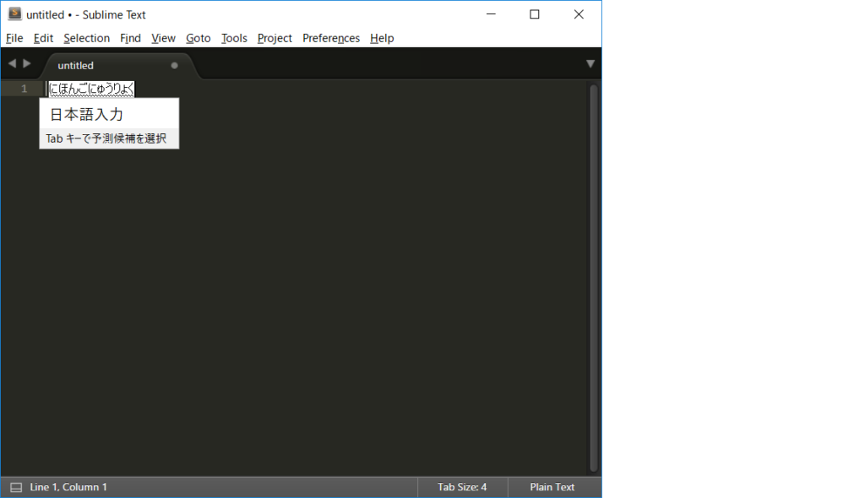Open the File menu
The width and height of the screenshot is (865, 498).
pos(14,38)
